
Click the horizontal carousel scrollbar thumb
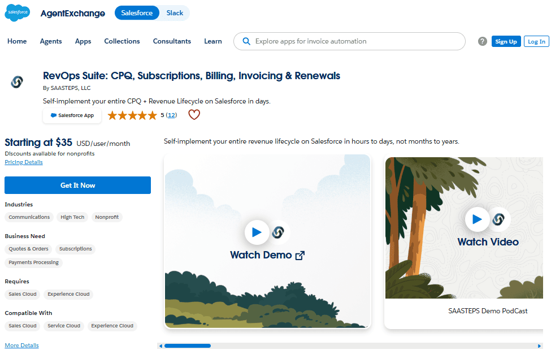point(188,346)
